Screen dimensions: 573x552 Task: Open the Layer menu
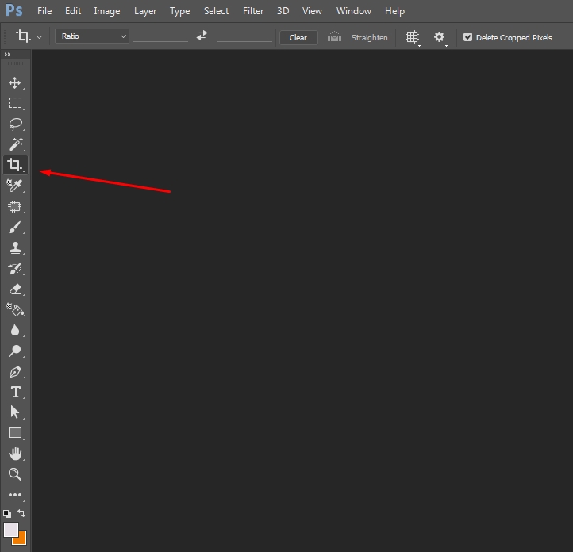(145, 11)
